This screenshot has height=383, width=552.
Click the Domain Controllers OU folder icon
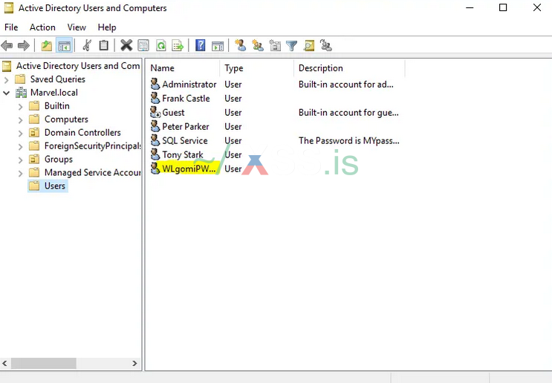[x=34, y=133]
